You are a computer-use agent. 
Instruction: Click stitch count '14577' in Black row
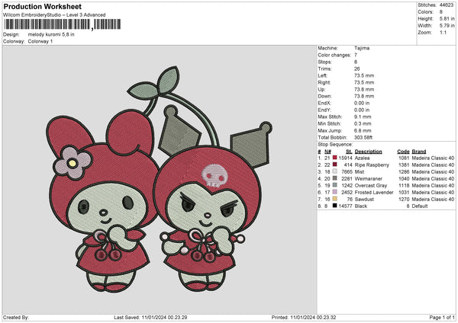pyautogui.click(x=346, y=206)
